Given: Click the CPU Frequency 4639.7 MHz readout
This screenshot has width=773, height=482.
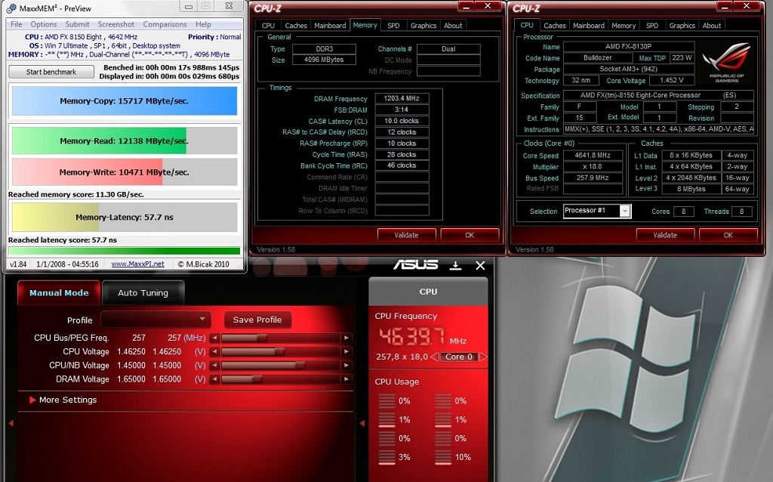Looking at the screenshot, I should pos(412,336).
